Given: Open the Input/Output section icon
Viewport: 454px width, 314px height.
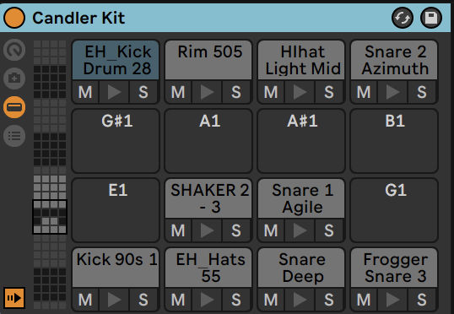Looking at the screenshot, I should (x=14, y=78).
